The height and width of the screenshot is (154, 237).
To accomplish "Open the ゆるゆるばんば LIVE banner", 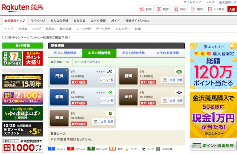I will point(23,113).
